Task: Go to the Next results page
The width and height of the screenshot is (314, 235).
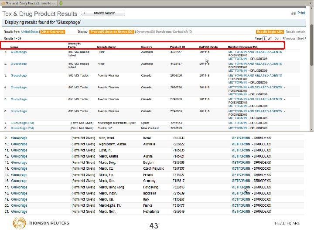Action: 302,38
